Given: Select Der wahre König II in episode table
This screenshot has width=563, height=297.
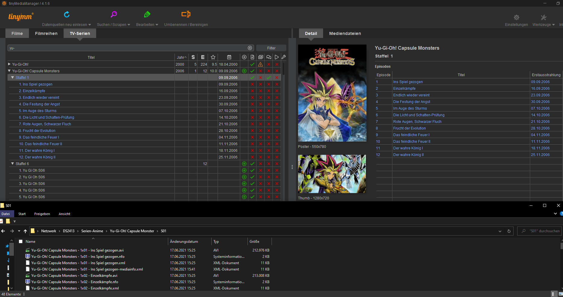Looking at the screenshot, I should tap(408, 155).
